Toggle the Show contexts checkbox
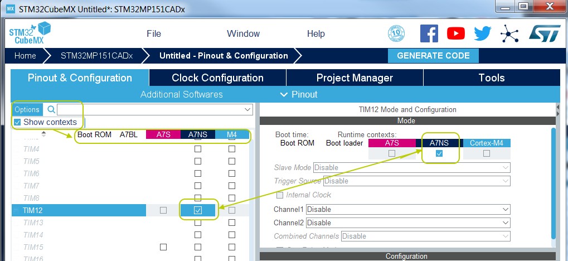Screen dimensions: 568x261 pos(17,122)
